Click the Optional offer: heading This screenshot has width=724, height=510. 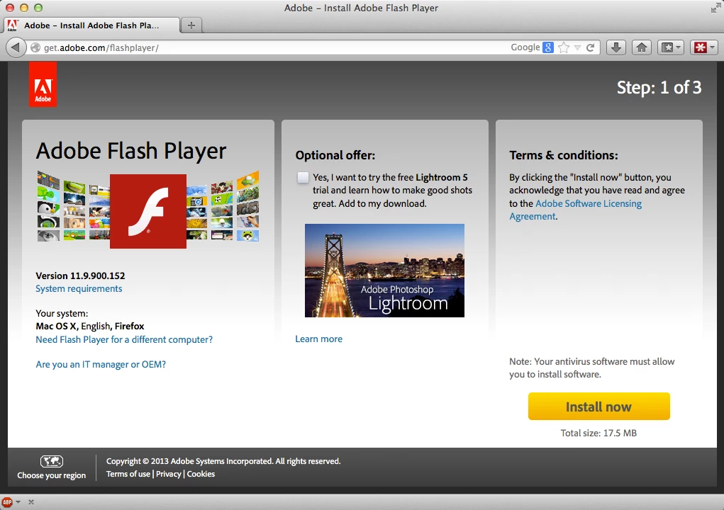(x=335, y=155)
